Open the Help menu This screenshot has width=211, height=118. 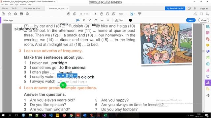(x=29, y=5)
